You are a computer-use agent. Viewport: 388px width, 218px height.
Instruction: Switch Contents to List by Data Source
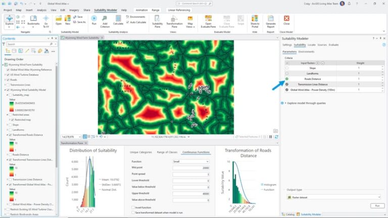pyautogui.click(x=14, y=51)
